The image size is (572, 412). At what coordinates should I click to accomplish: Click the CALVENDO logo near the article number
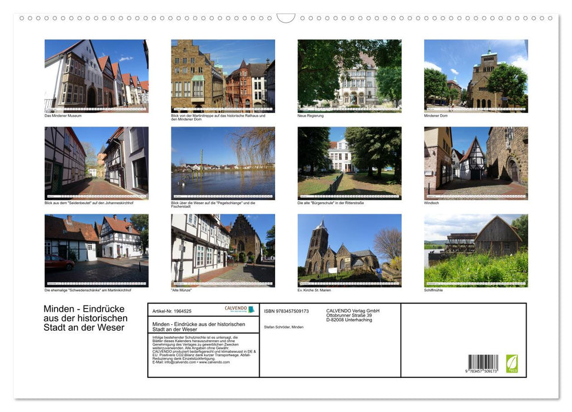point(235,309)
